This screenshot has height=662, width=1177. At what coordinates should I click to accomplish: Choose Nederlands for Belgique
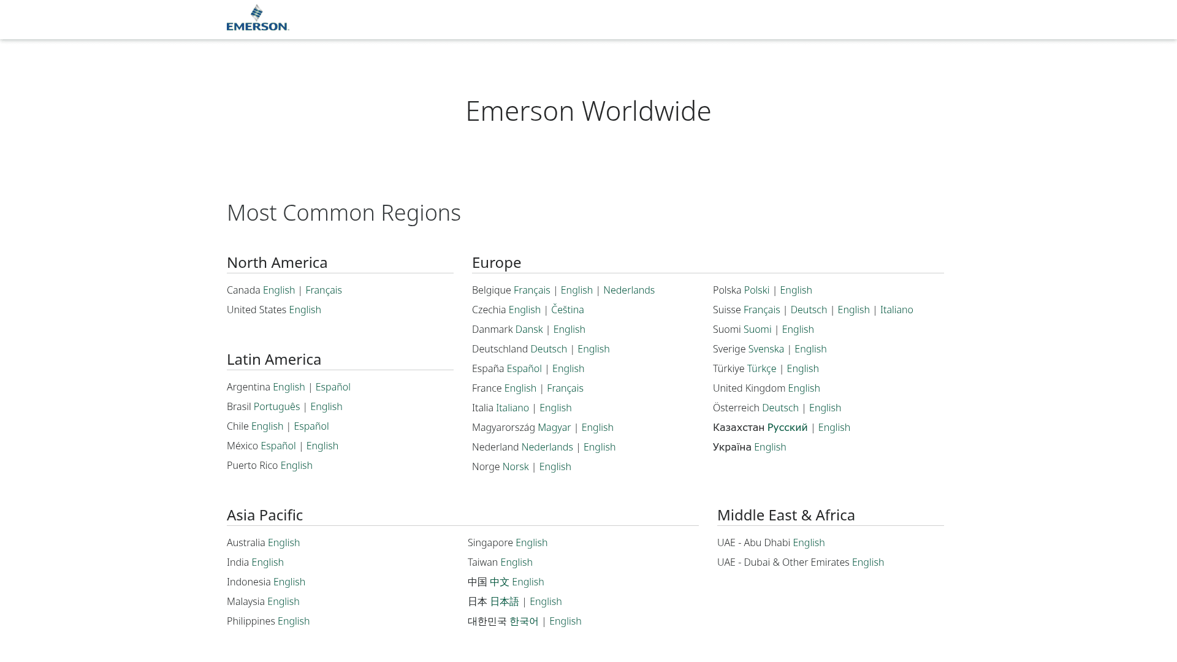pos(629,290)
